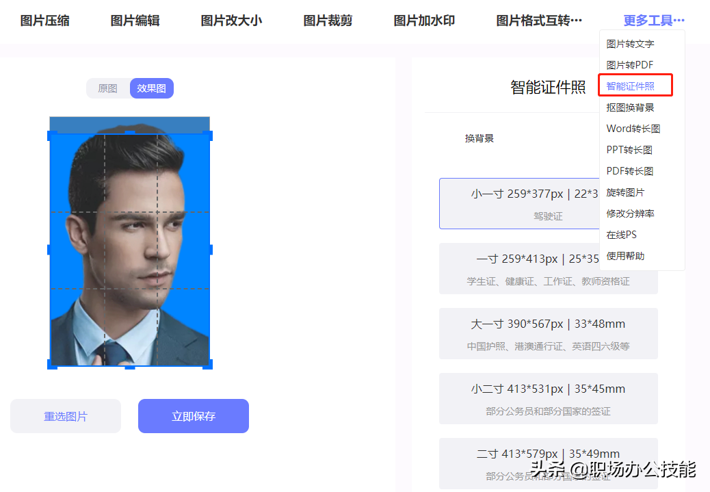
Task: Select 图片改大小 in top navigation
Action: [x=231, y=21]
